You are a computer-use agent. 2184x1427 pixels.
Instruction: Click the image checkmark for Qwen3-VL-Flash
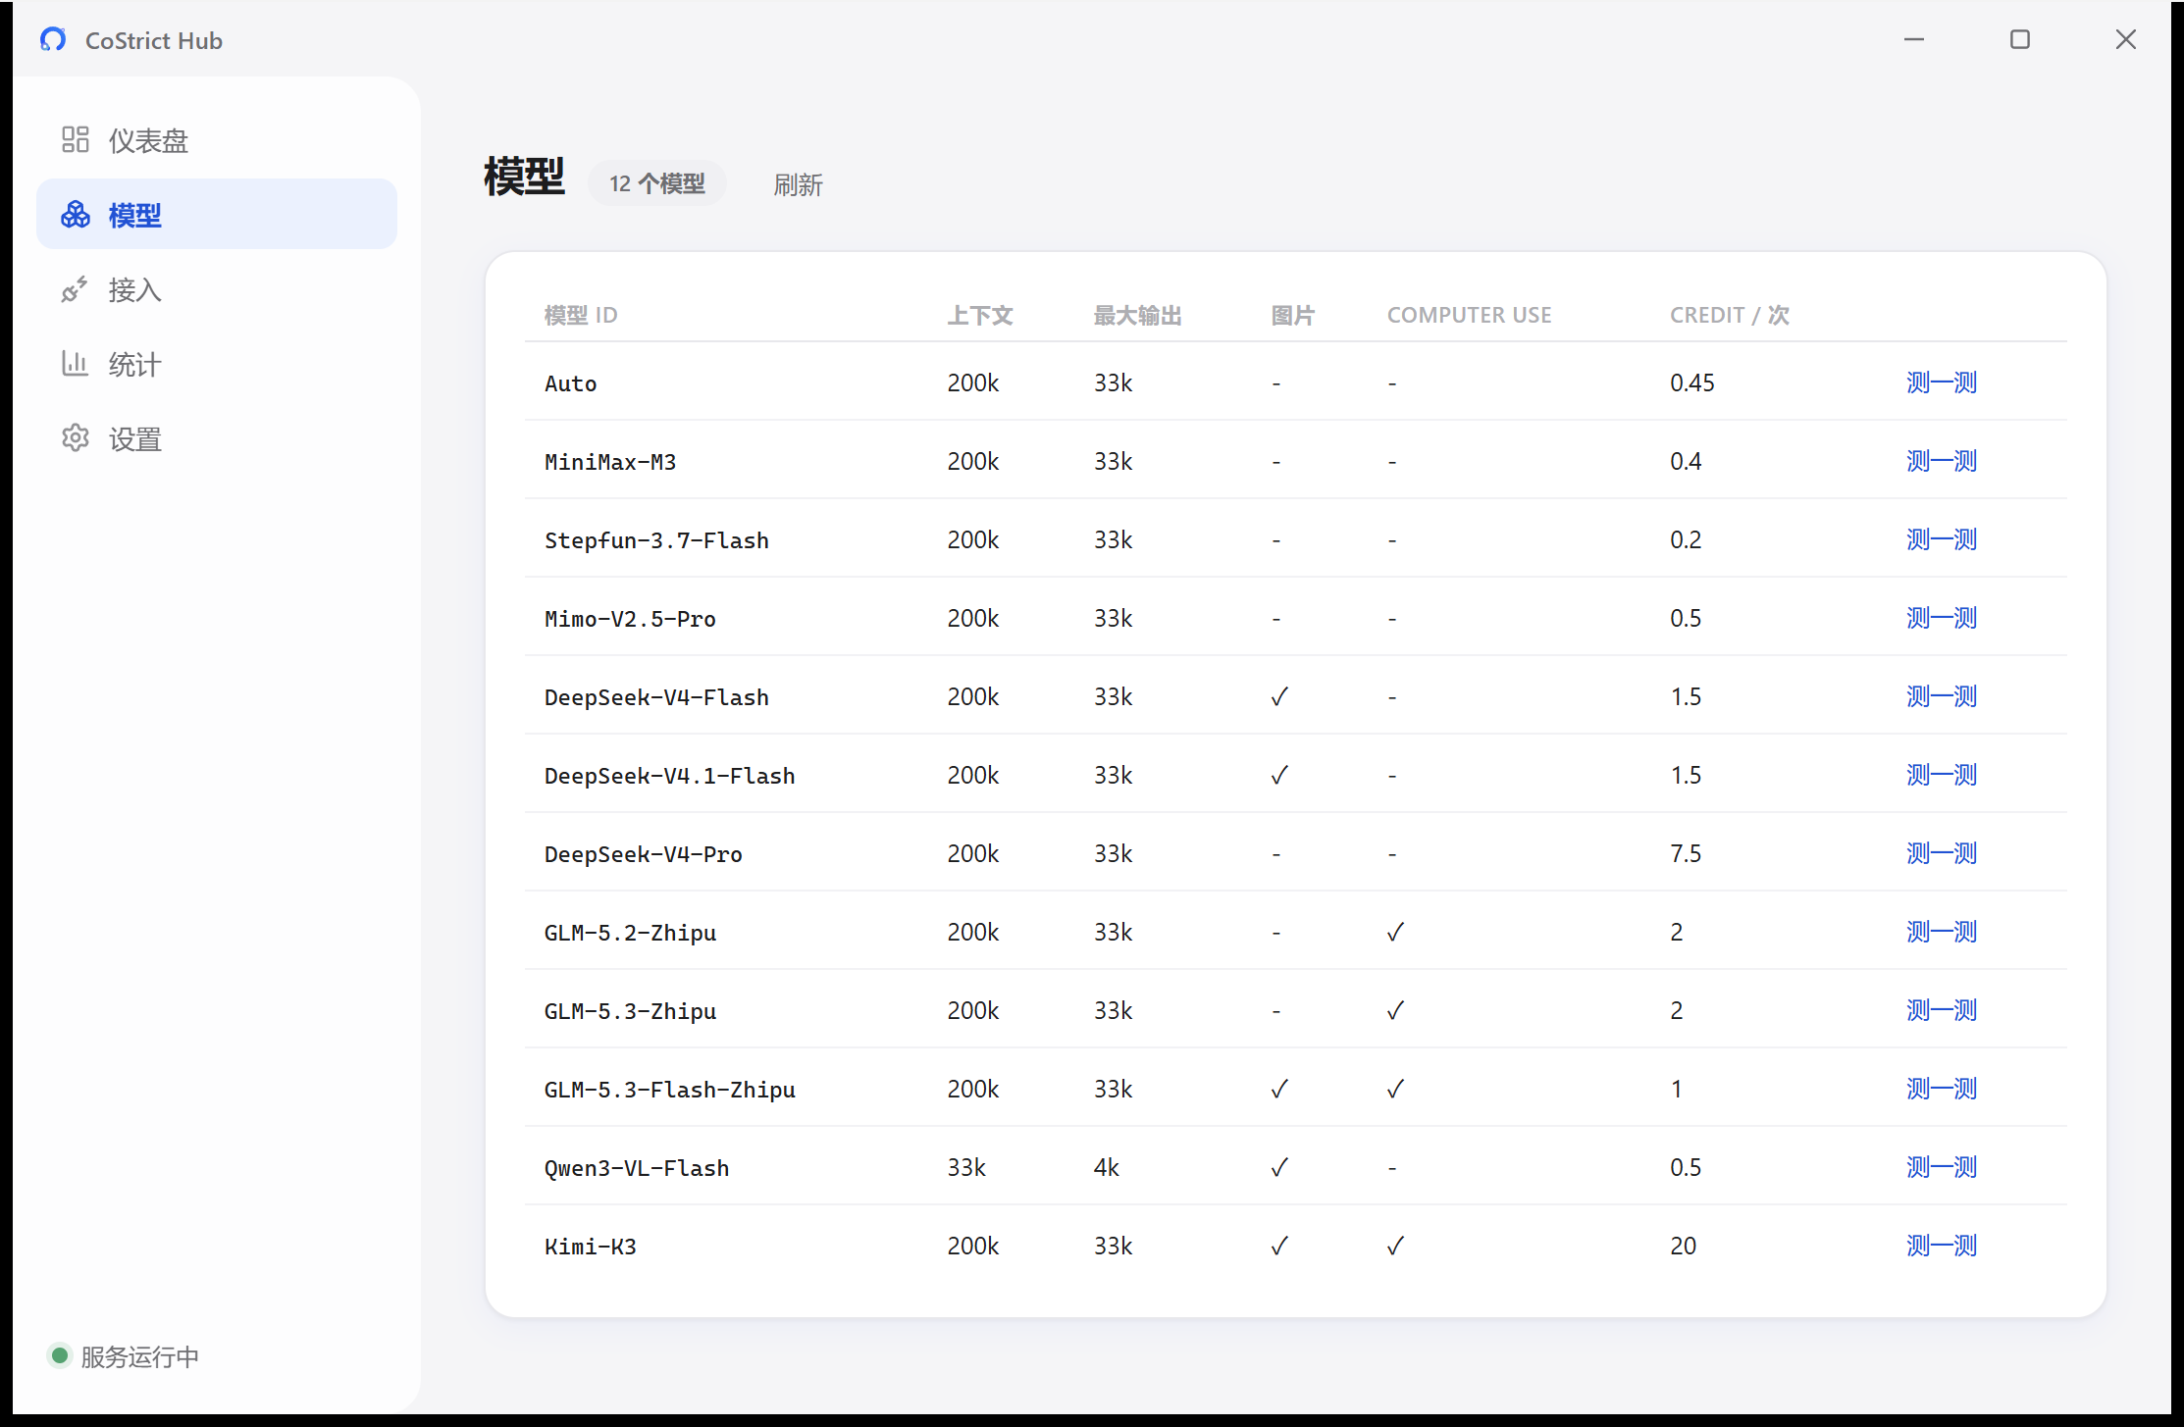pos(1279,1167)
